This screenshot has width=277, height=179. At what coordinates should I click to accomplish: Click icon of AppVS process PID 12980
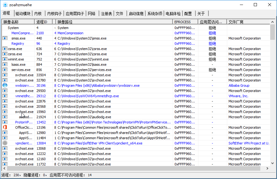click(5, 133)
